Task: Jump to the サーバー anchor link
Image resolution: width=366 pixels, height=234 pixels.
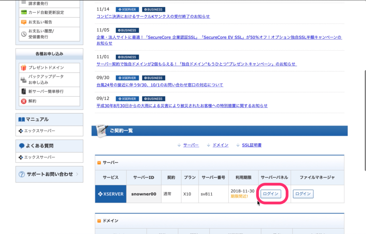Action: click(191, 145)
